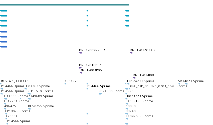The image size is (213, 125).
Task: Click the 496475 feature label
Action: 10,106
